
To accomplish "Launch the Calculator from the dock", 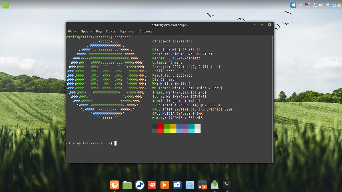I will [202, 185].
